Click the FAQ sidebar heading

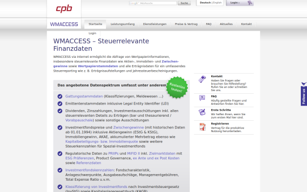214,96
